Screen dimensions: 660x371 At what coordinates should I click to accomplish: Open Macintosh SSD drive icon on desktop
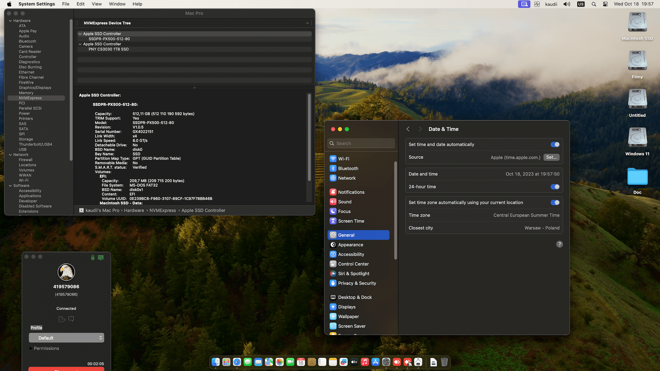637,23
